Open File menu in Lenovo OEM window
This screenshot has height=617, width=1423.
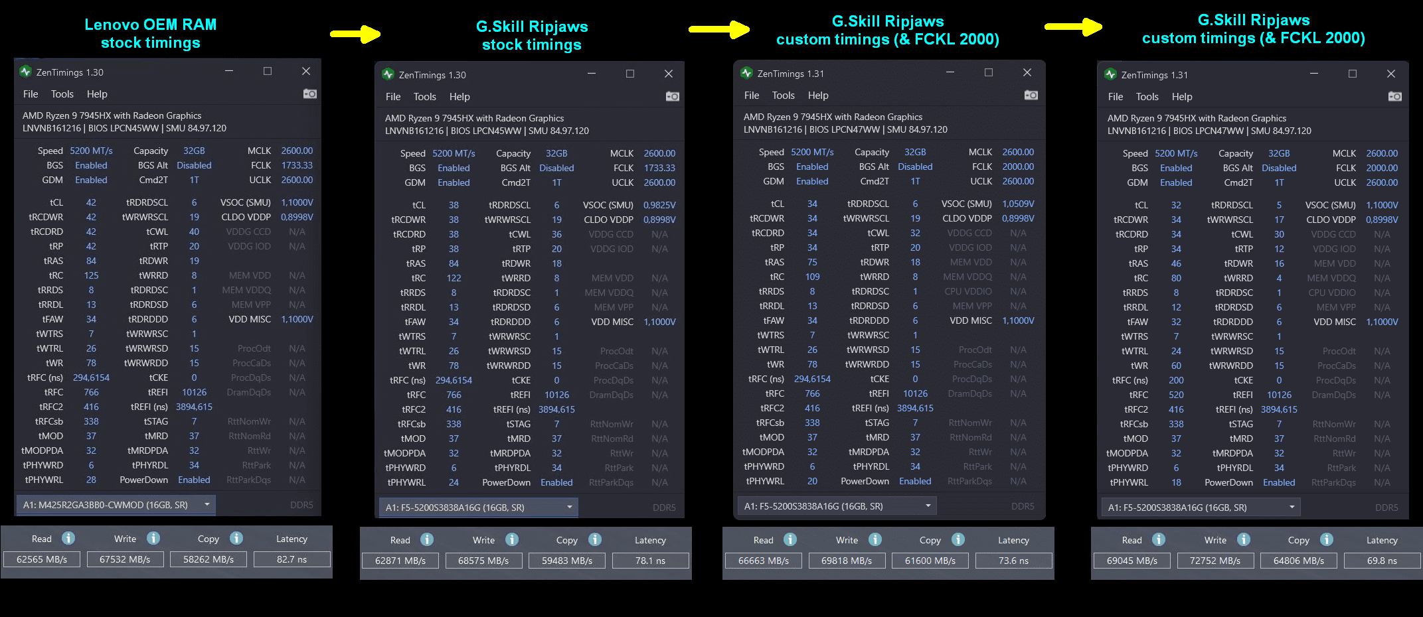point(31,94)
